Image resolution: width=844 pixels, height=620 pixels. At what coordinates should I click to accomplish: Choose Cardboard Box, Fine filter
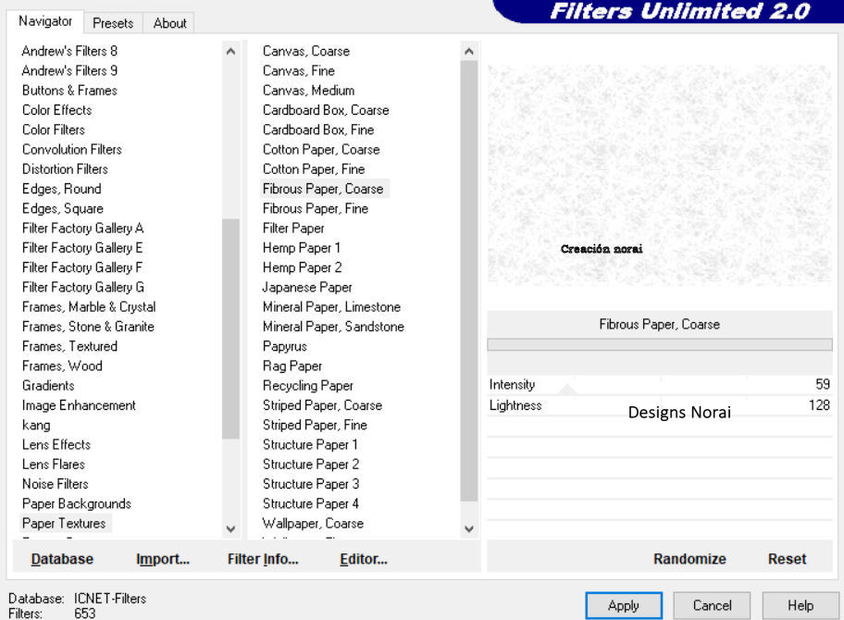(x=318, y=130)
